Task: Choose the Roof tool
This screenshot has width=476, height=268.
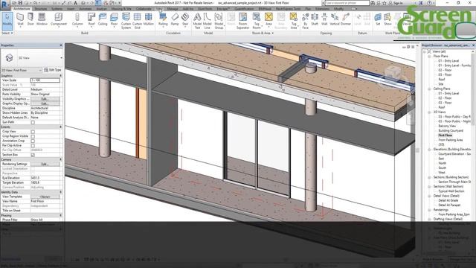Action: coord(91,19)
